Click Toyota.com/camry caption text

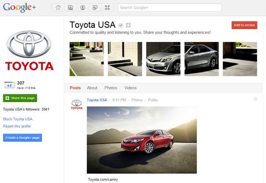[103, 179]
